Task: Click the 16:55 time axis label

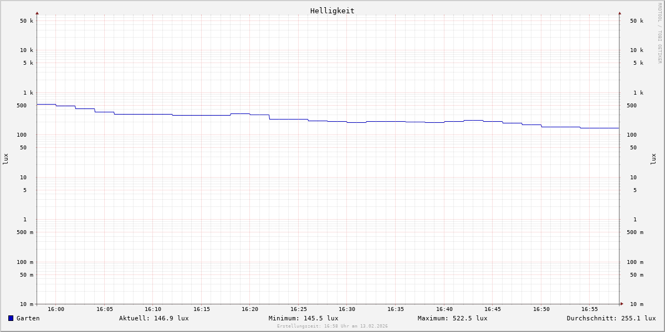Action: tap(590, 309)
